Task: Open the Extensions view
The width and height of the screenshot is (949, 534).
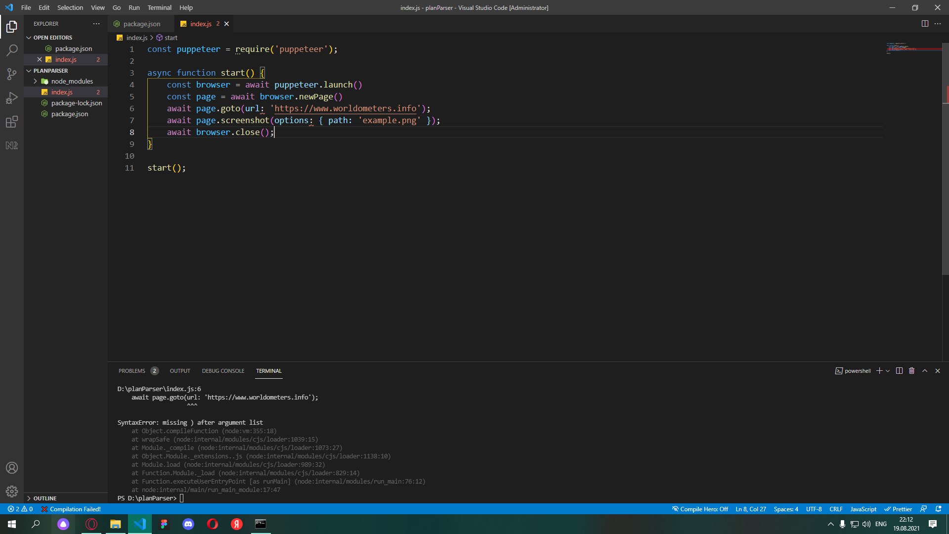Action: [12, 122]
